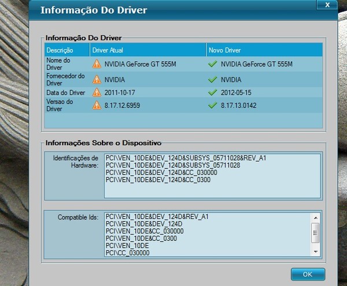Viewport: 347px width, 286px height.
Task: Select compatible ID PCI\VEN_10DE&DEV_124D&REV_A1
Action: point(157,217)
